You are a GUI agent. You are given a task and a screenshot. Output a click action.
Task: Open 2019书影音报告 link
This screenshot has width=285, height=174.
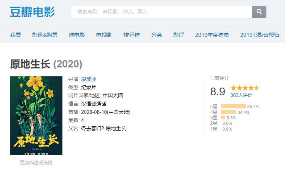click(x=259, y=35)
